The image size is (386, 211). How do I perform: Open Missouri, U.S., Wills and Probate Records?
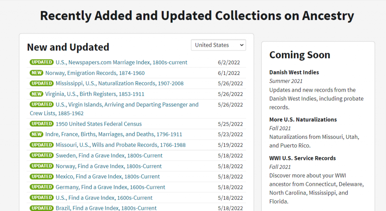coord(121,145)
